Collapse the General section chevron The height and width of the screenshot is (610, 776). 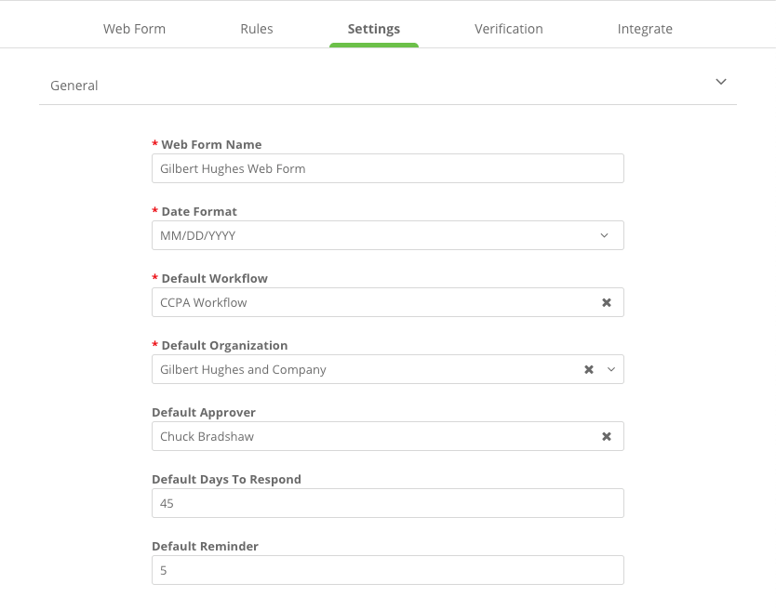pyautogui.click(x=721, y=82)
